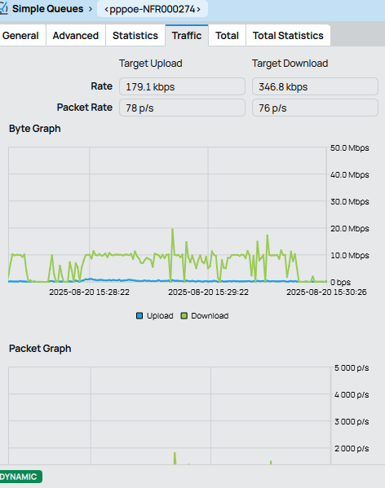Toggle the blue Upload legend swatch

click(x=139, y=316)
